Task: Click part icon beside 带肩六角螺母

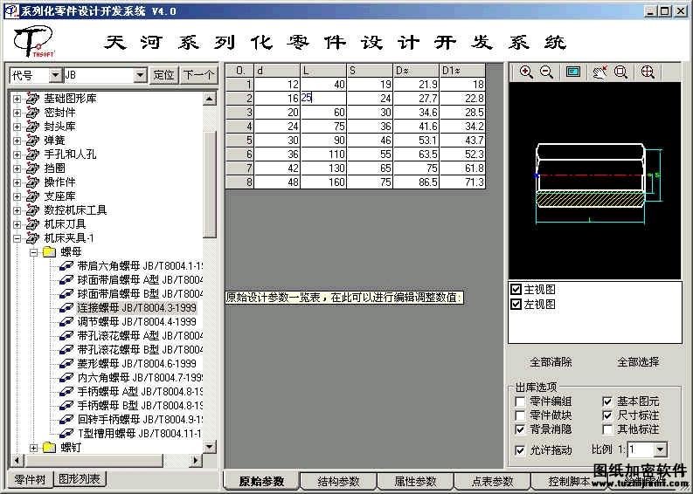Action: coord(66,266)
